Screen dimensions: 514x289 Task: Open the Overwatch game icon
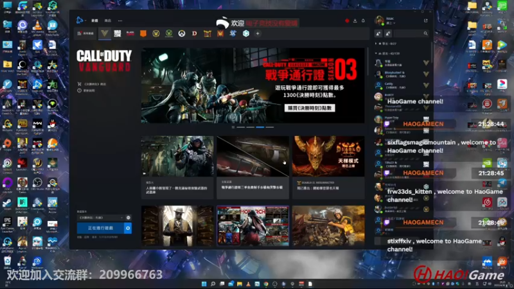pyautogui.click(x=182, y=33)
